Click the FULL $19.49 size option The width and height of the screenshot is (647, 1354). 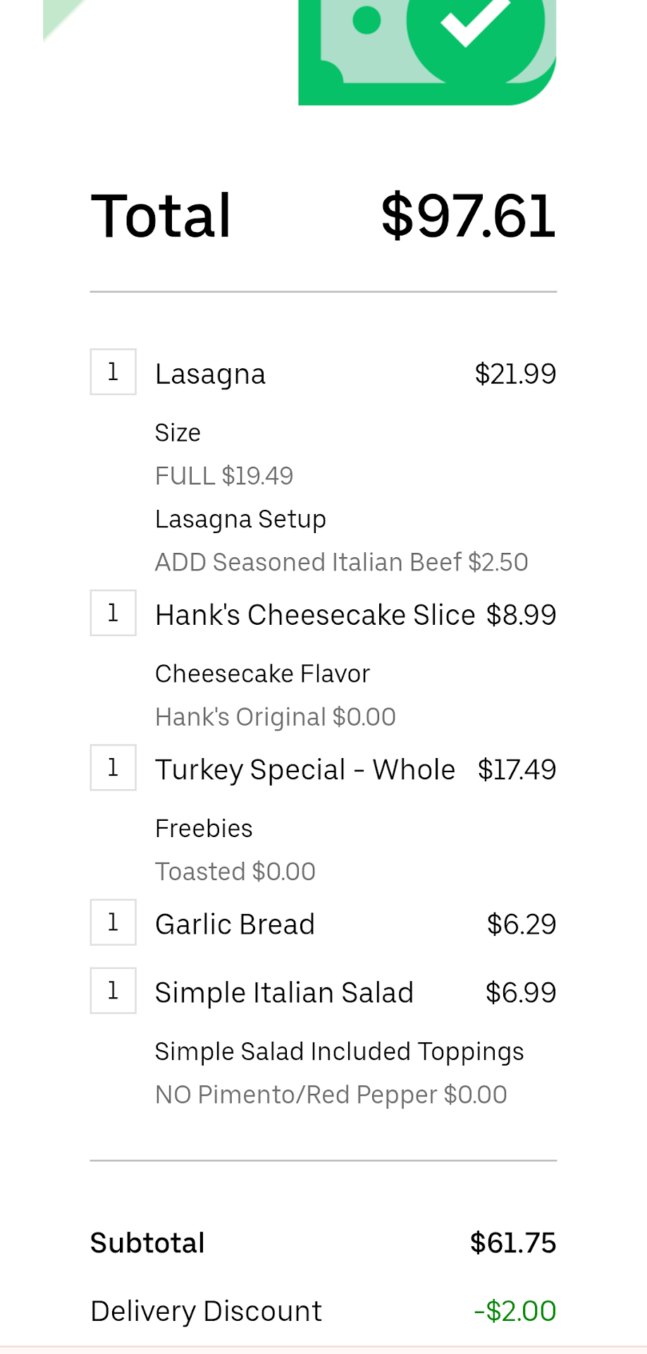coord(223,476)
